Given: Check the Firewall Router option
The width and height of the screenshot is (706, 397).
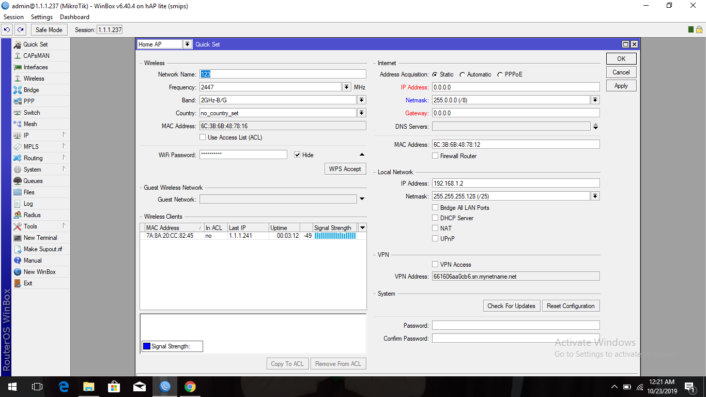Looking at the screenshot, I should [x=435, y=156].
